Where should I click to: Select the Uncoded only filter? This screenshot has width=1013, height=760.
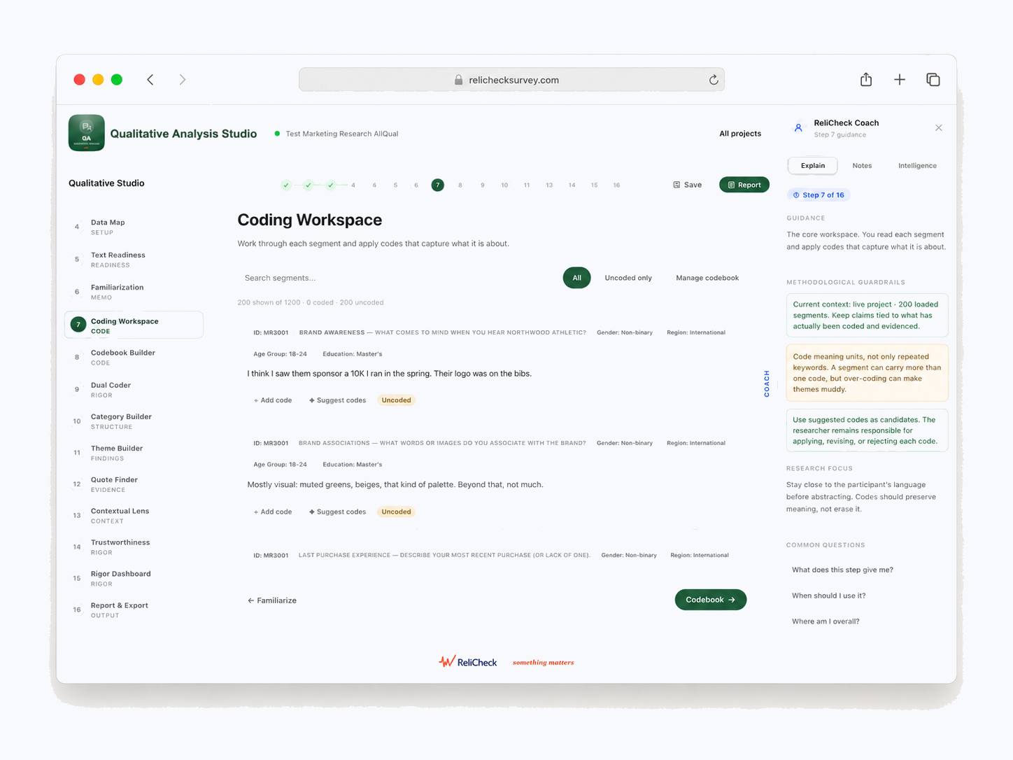tap(628, 278)
